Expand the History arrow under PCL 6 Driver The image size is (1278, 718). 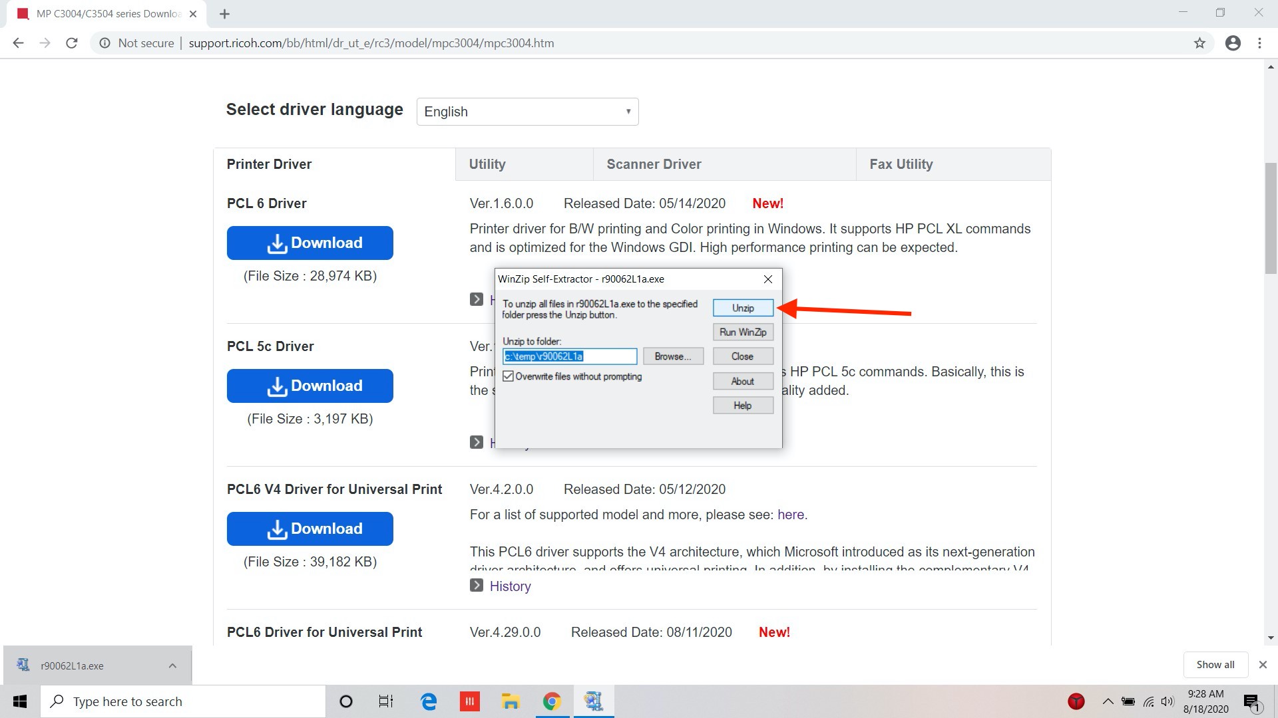(477, 299)
